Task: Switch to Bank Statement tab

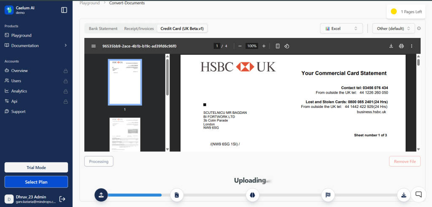Action: point(103,28)
